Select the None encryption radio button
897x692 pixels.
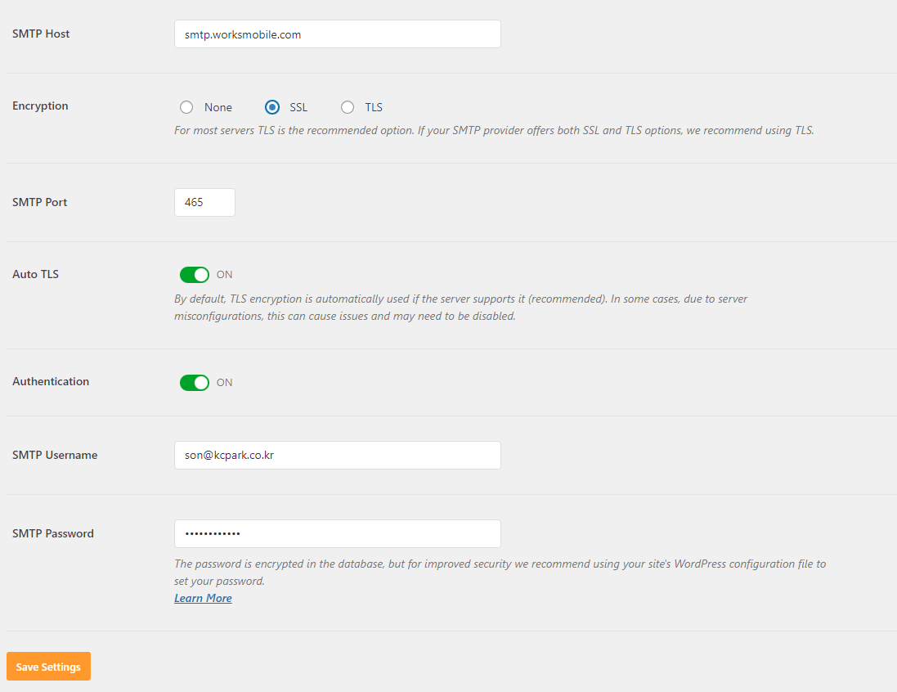(186, 107)
